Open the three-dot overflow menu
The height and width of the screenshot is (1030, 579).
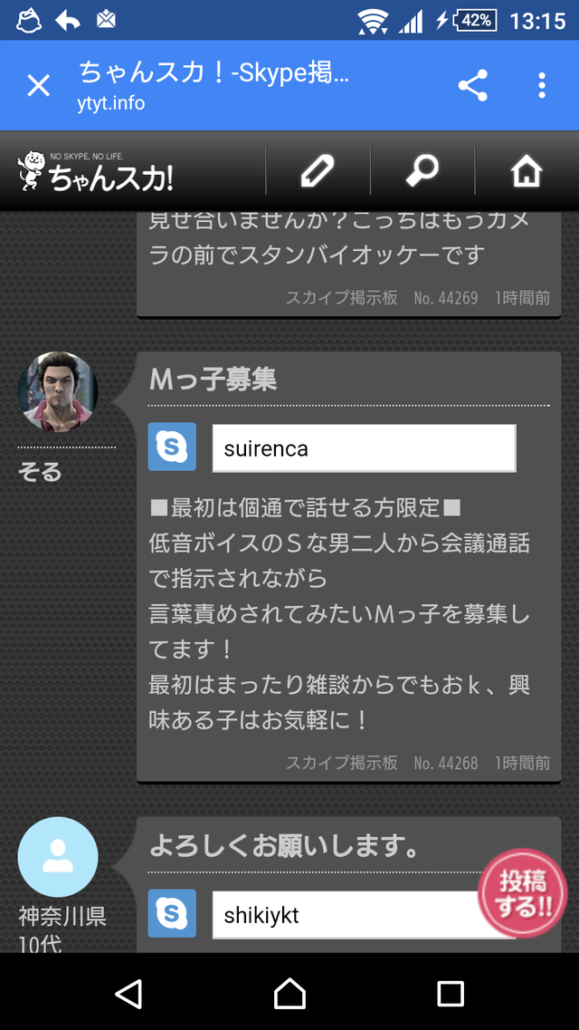pos(542,86)
